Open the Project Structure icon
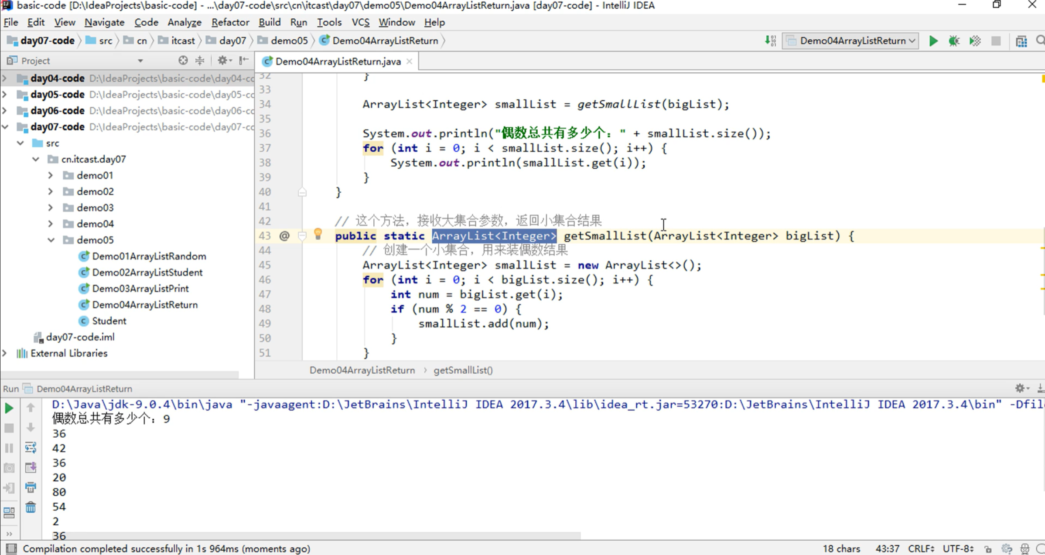The width and height of the screenshot is (1045, 555). pos(1021,41)
